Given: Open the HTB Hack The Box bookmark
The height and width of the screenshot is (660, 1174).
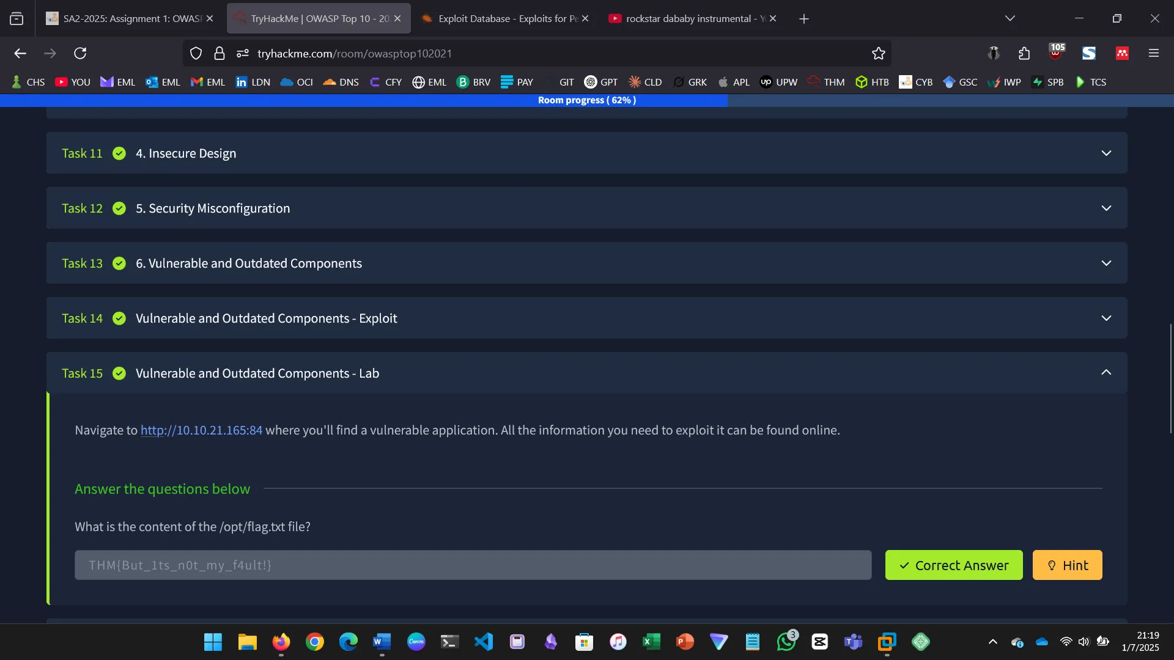Looking at the screenshot, I should tap(872, 82).
